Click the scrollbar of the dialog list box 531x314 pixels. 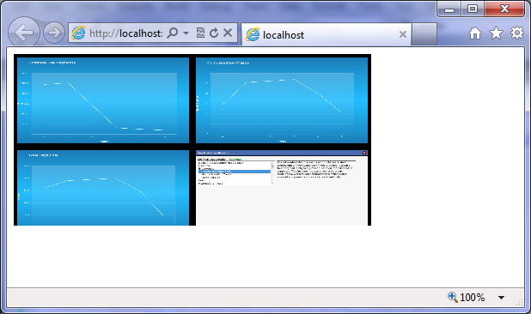272,172
